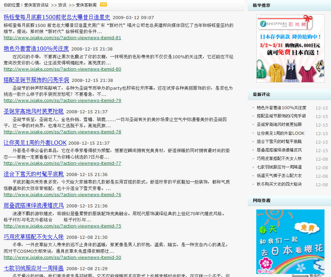This screenshot has width=331, height=277.
Task: Open article 杨钰莹每月底薪1500前老总大曝昔日造星史
Action: click(x=57, y=17)
